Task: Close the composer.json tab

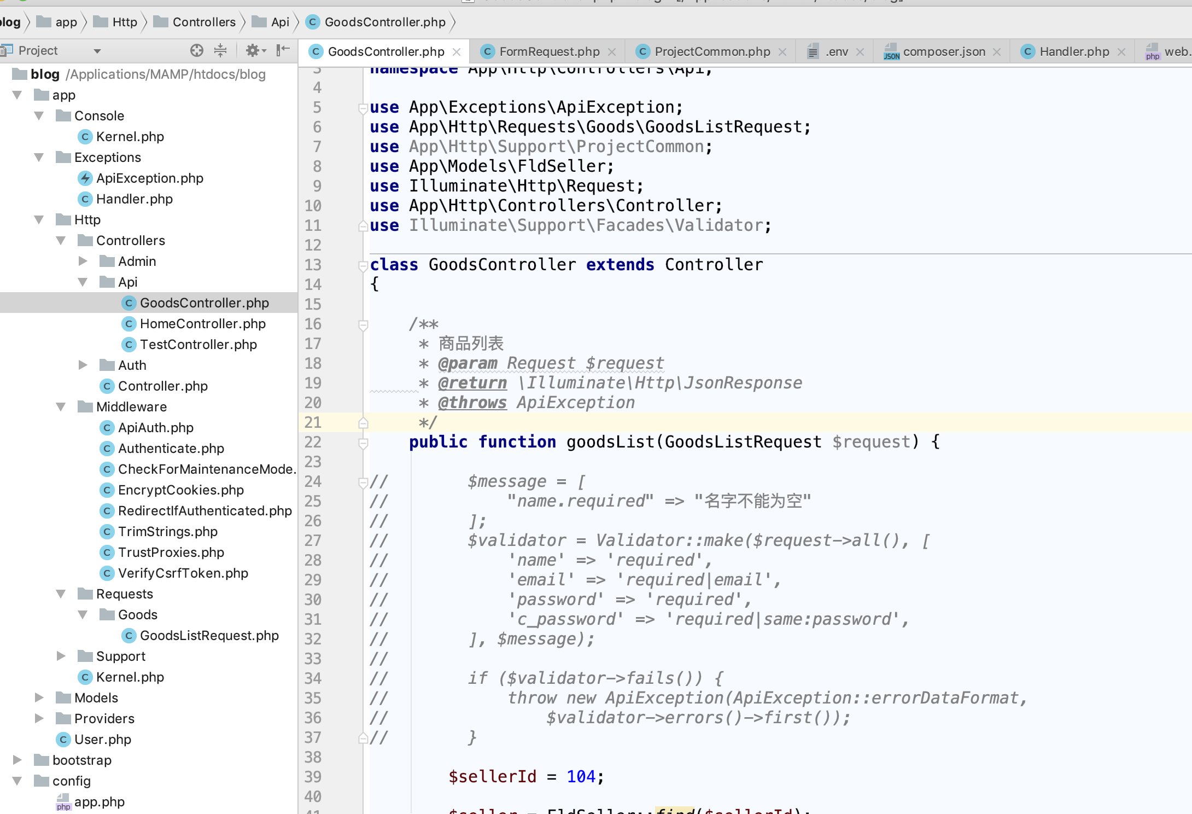Action: [x=997, y=52]
